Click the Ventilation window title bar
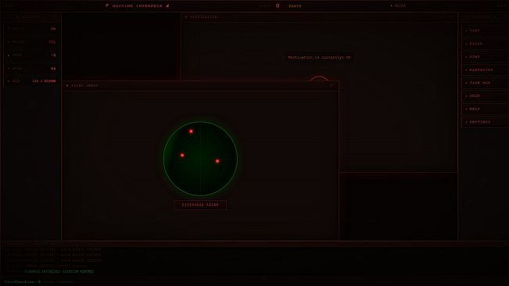Viewport: 509px width, 286px height. pos(319,17)
